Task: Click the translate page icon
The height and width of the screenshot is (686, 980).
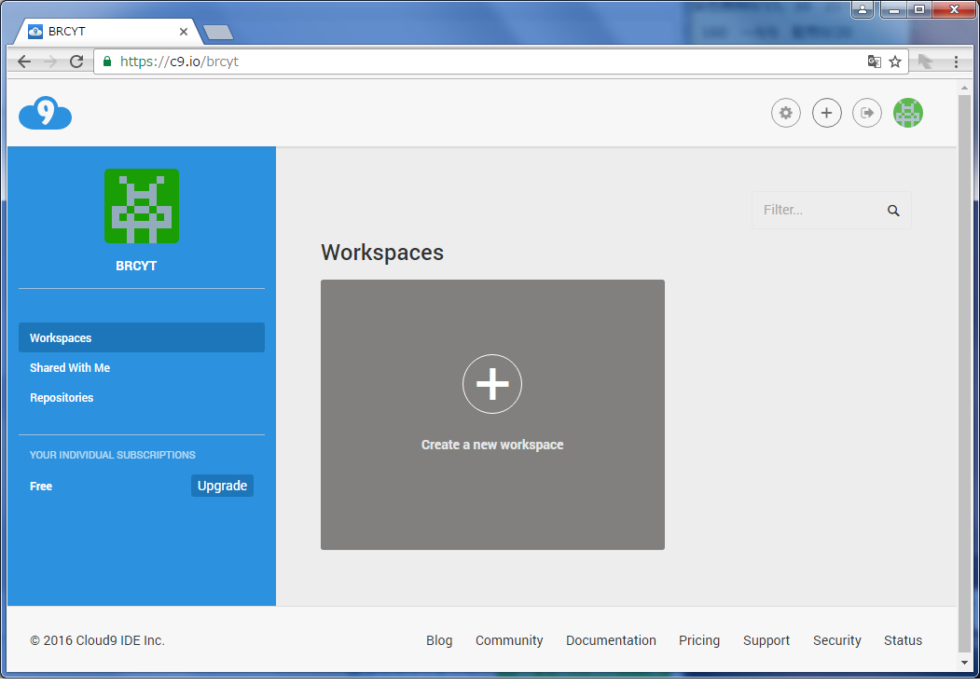Action: pyautogui.click(x=874, y=62)
